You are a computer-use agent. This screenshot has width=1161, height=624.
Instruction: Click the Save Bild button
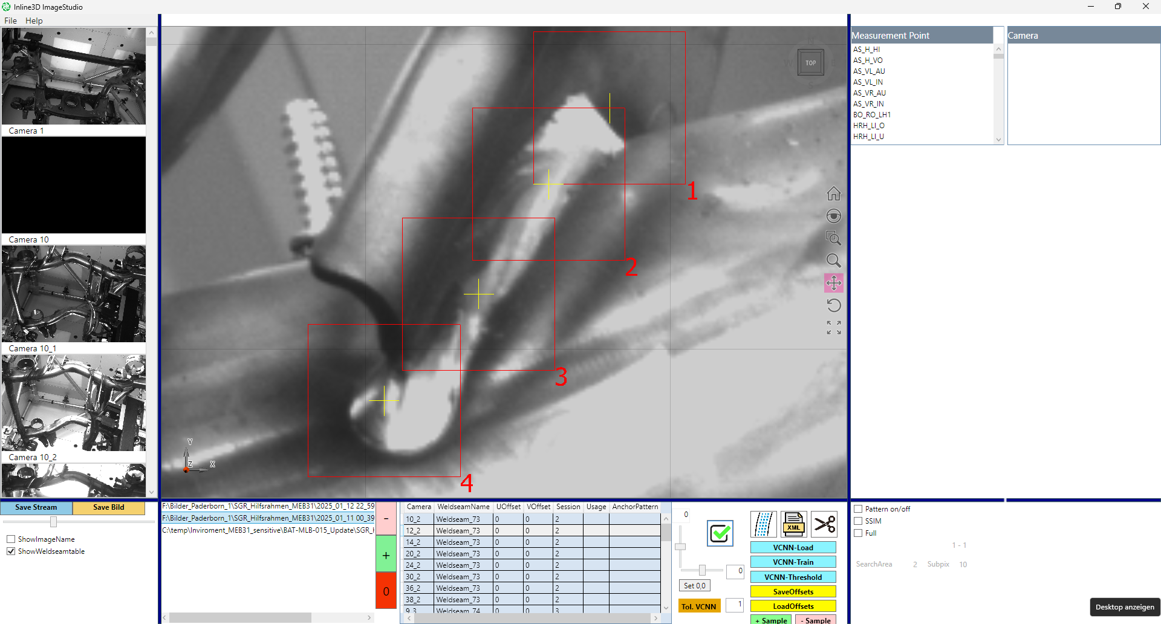[x=109, y=507]
